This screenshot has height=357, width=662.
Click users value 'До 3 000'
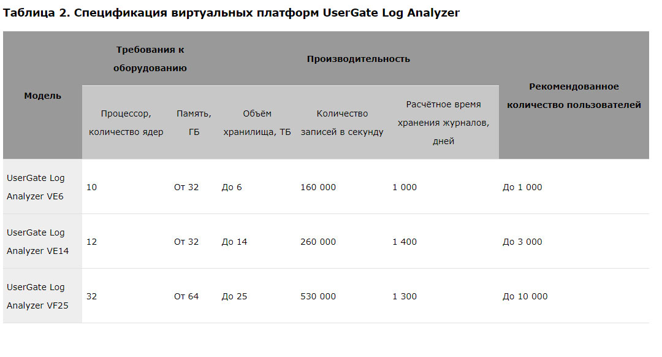point(522,241)
